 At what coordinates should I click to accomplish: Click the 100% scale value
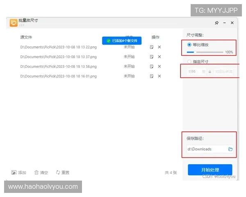click(229, 52)
